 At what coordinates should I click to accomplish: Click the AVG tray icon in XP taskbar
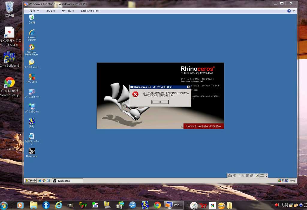(280, 181)
